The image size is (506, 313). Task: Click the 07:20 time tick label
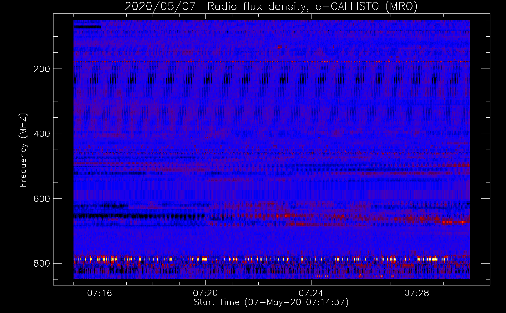(x=205, y=293)
